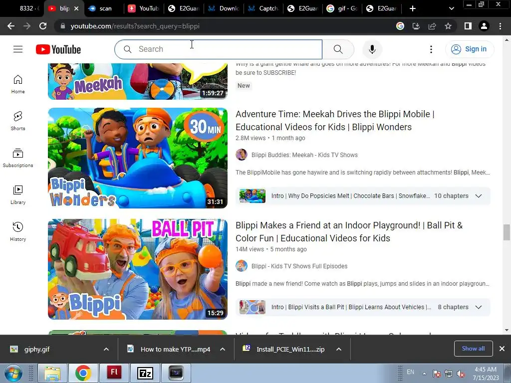The image size is (511, 383).
Task: Click the muted volume tray icon
Action: (x=461, y=374)
